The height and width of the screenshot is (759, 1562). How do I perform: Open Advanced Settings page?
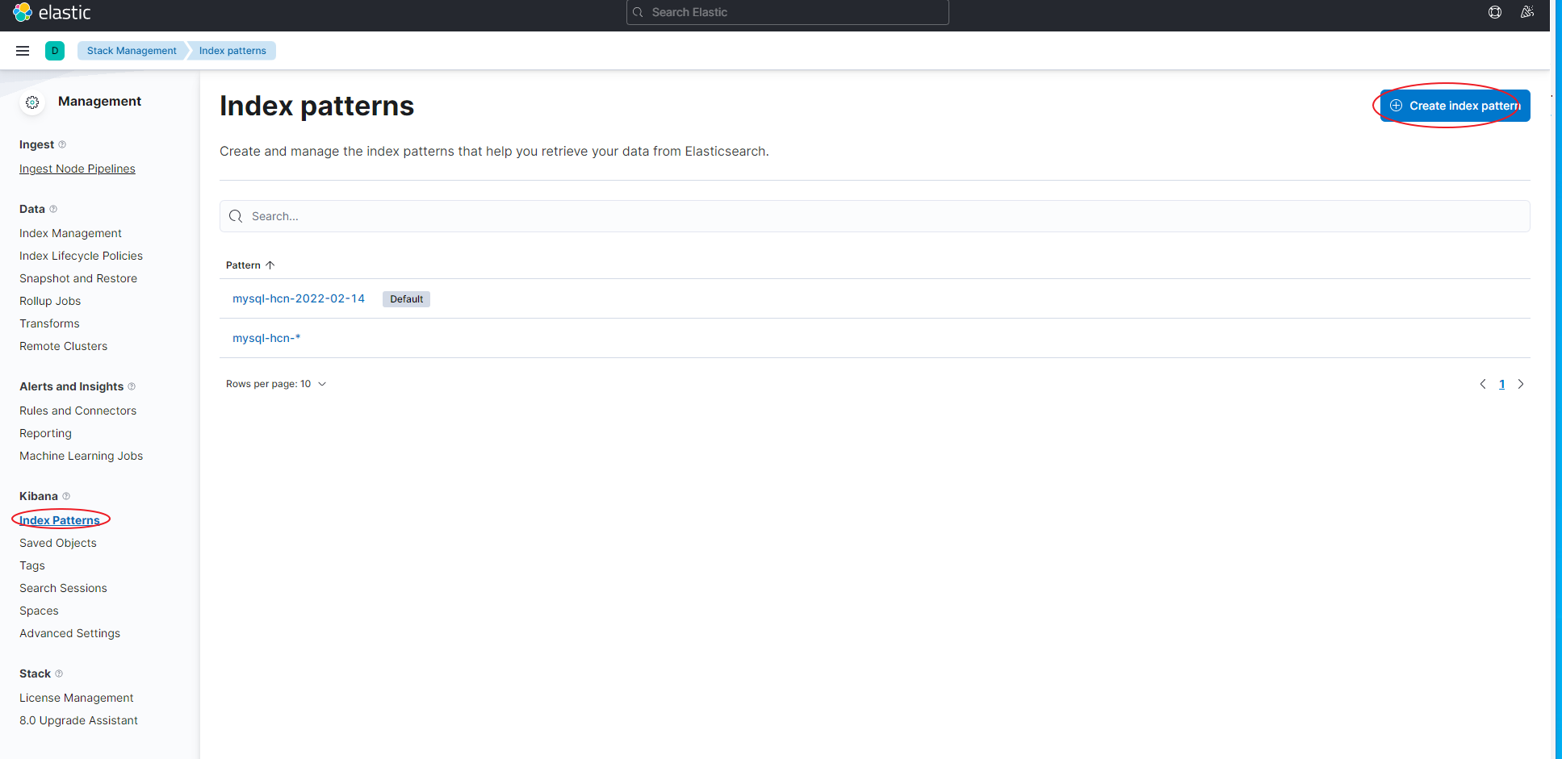69,633
